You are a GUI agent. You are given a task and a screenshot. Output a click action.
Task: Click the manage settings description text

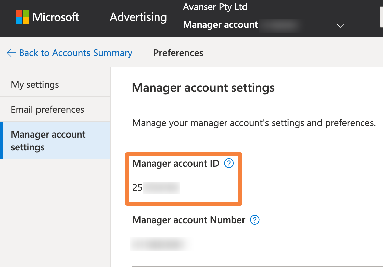coord(254,123)
